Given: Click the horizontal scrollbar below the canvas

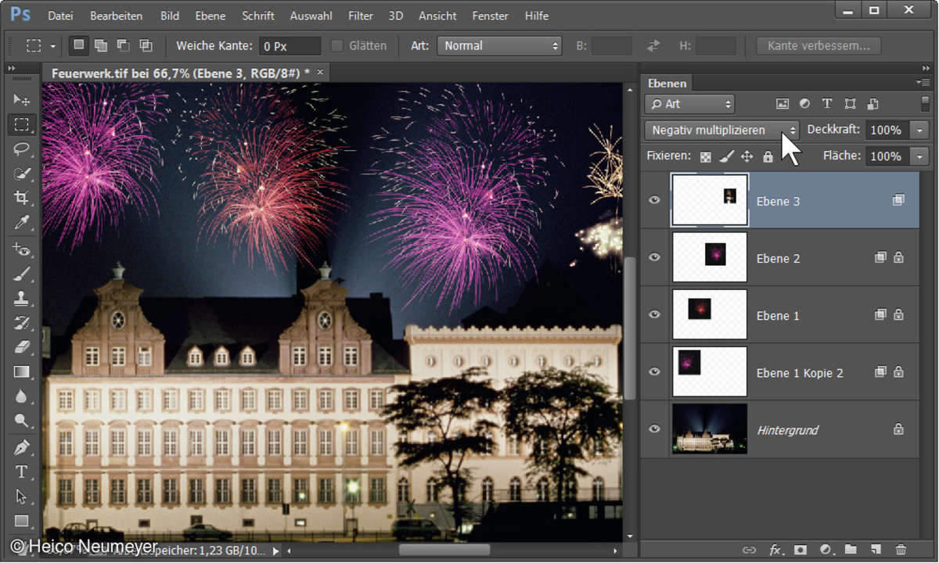Looking at the screenshot, I should tap(444, 550).
